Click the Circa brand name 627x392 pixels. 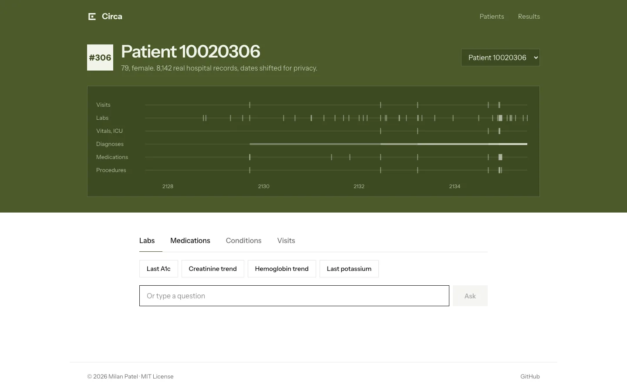pyautogui.click(x=112, y=17)
